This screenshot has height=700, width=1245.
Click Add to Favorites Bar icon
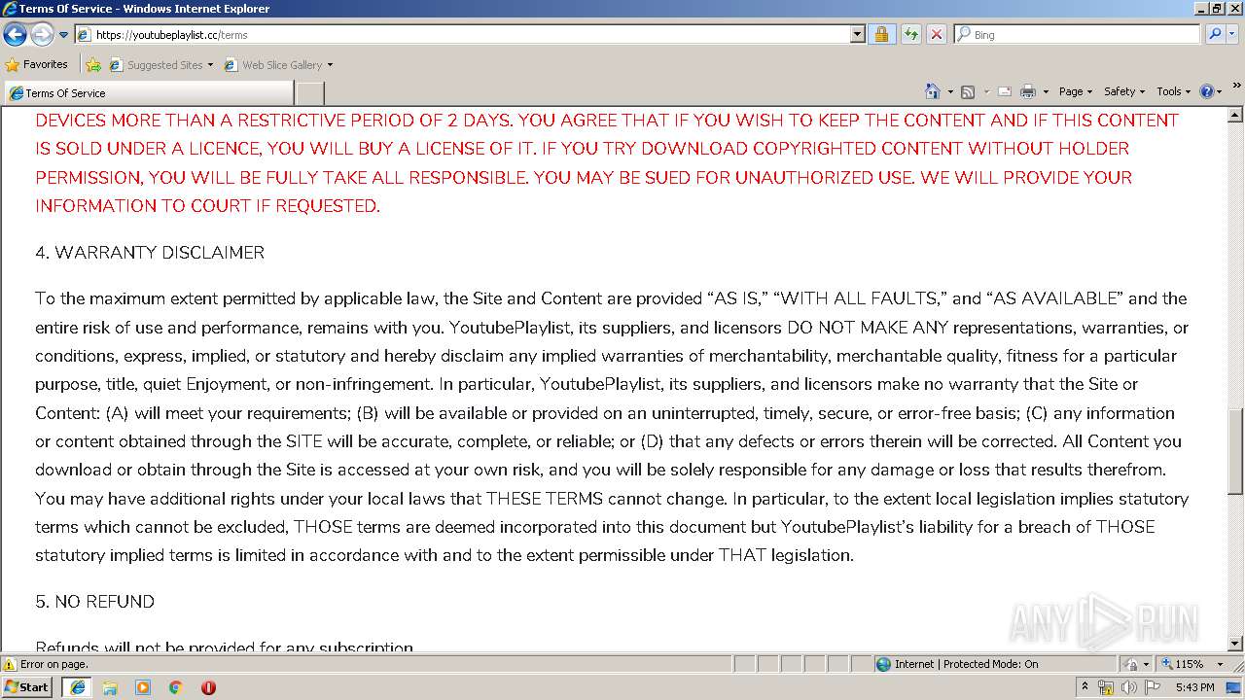coord(93,65)
